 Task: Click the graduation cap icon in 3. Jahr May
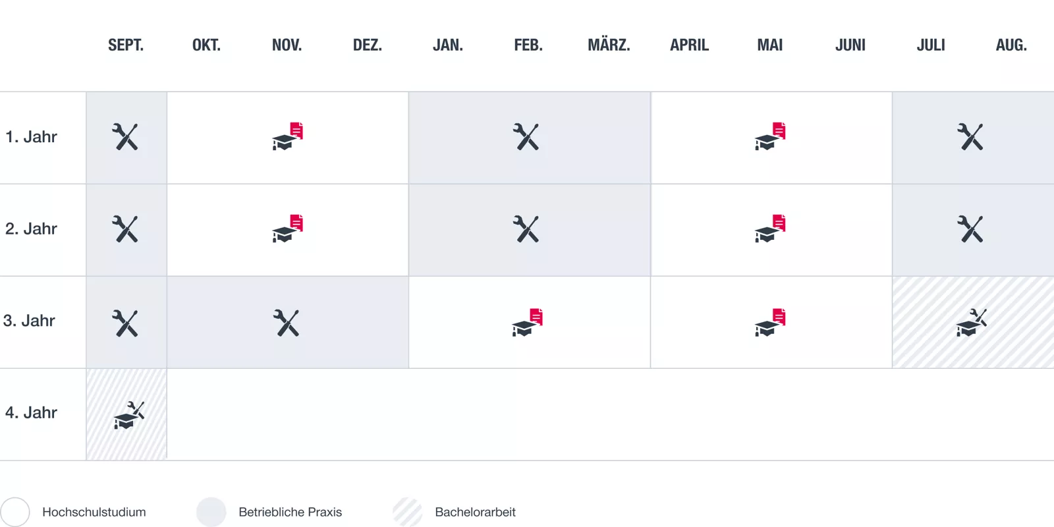pyautogui.click(x=770, y=322)
